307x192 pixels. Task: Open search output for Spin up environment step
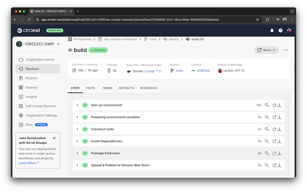tap(267, 105)
